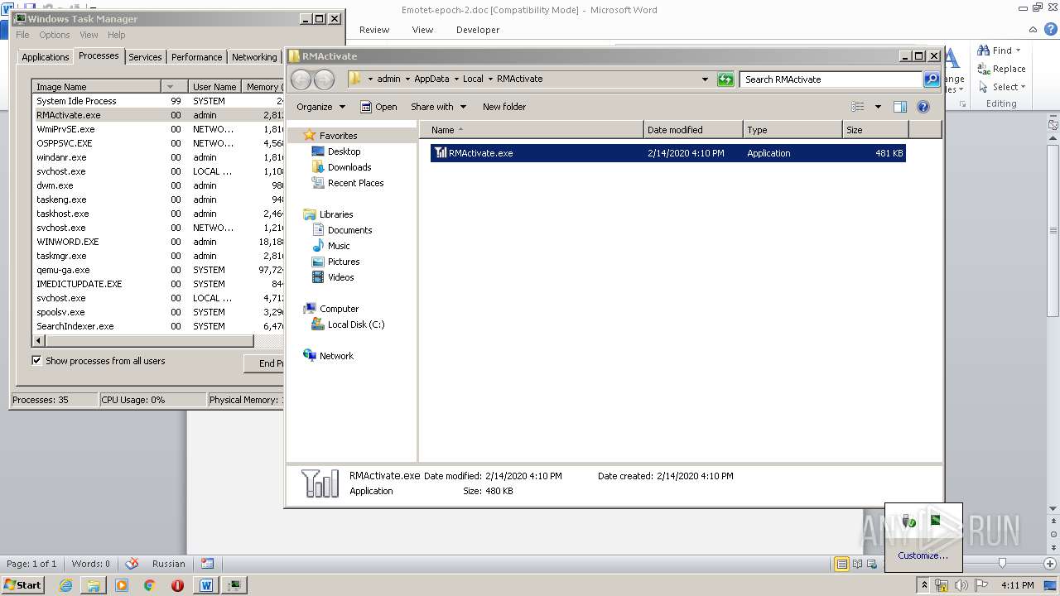Click Word spelling check status icon

(x=131, y=564)
